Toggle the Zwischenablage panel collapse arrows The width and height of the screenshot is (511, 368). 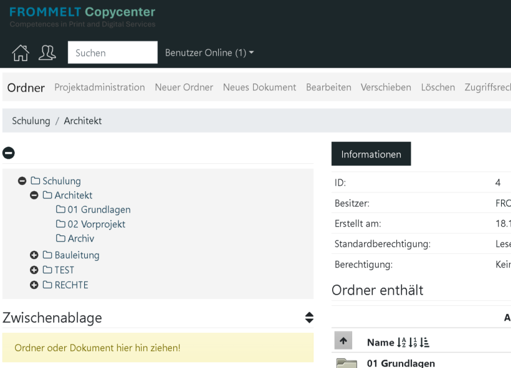click(x=309, y=318)
